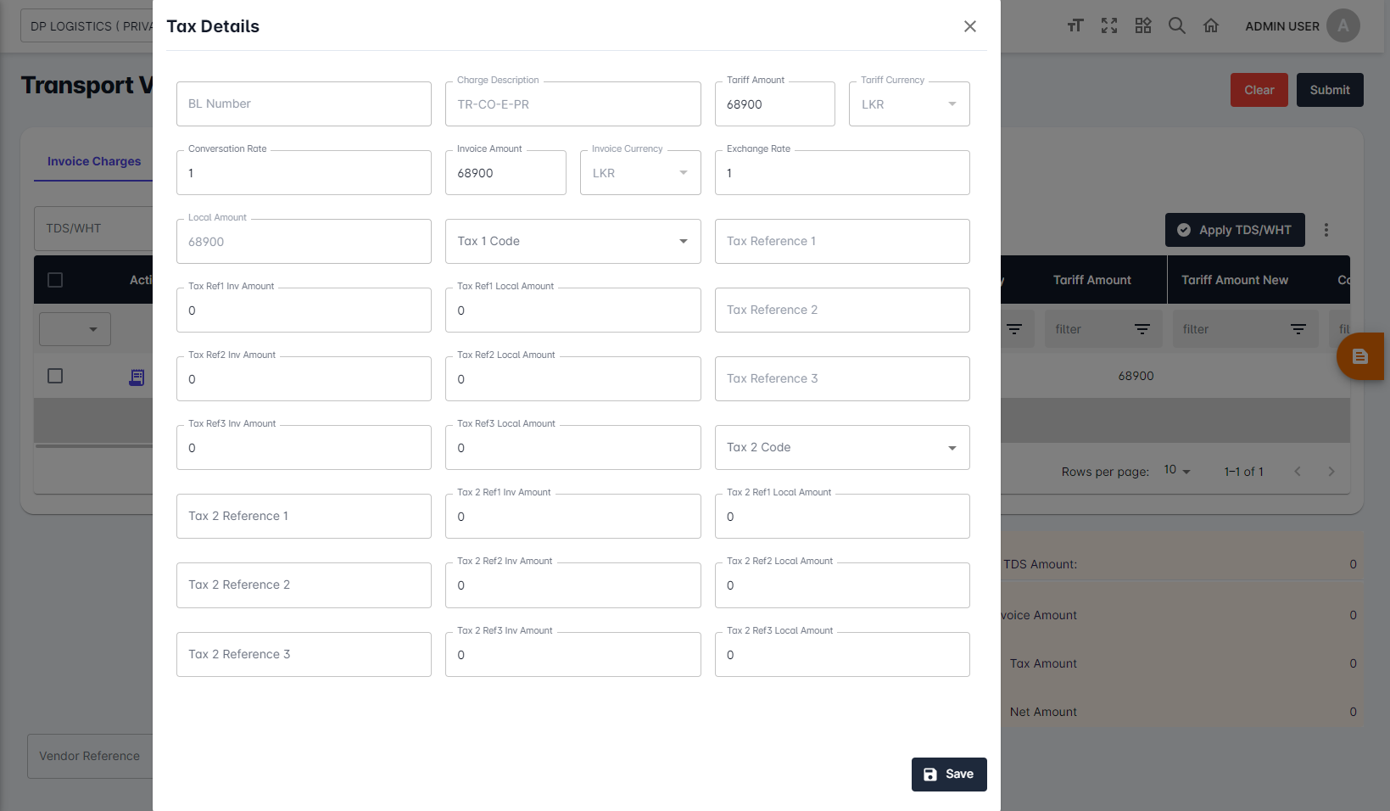Toggle fullscreen mode icon

(x=1109, y=25)
